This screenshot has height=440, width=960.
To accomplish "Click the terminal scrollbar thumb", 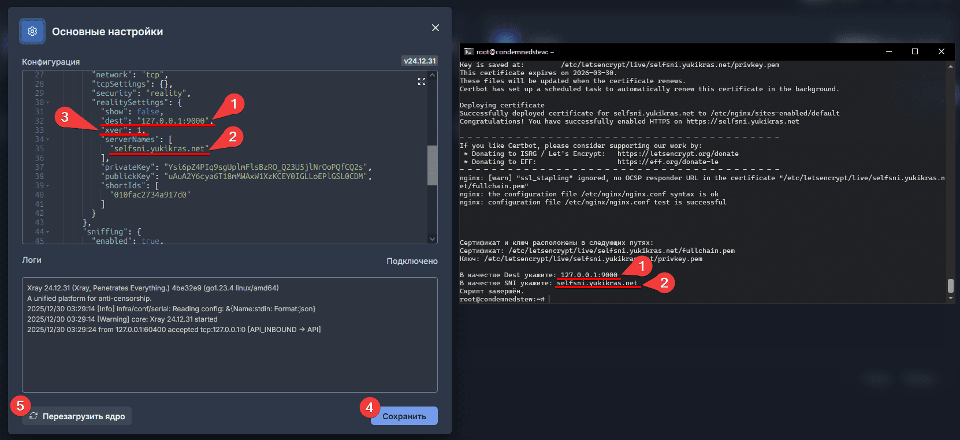I will coord(950,286).
